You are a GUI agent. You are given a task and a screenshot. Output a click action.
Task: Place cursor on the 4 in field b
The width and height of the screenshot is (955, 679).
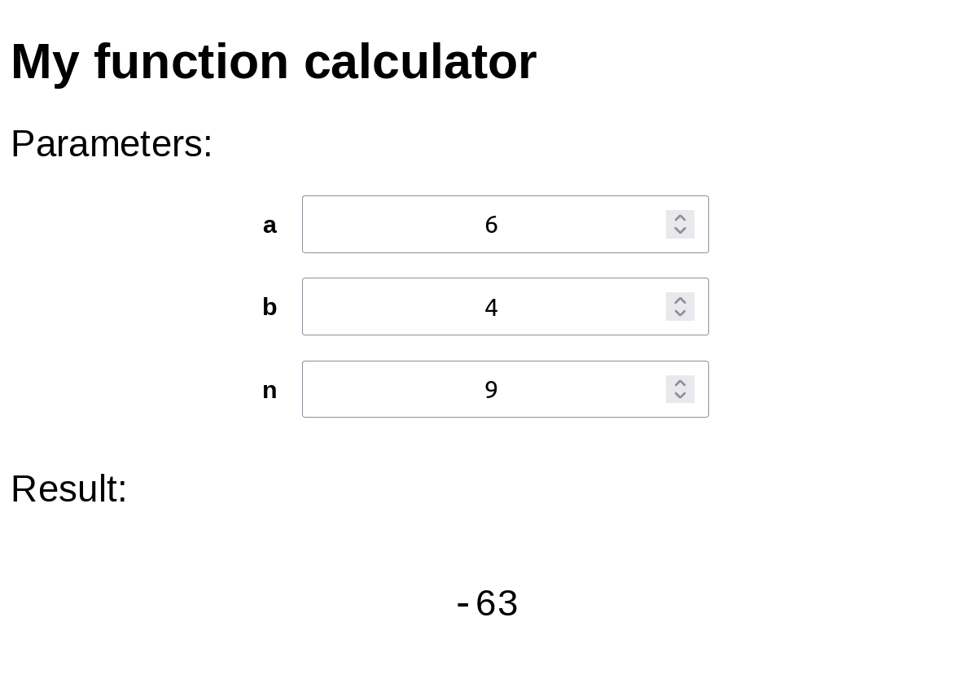(x=491, y=307)
